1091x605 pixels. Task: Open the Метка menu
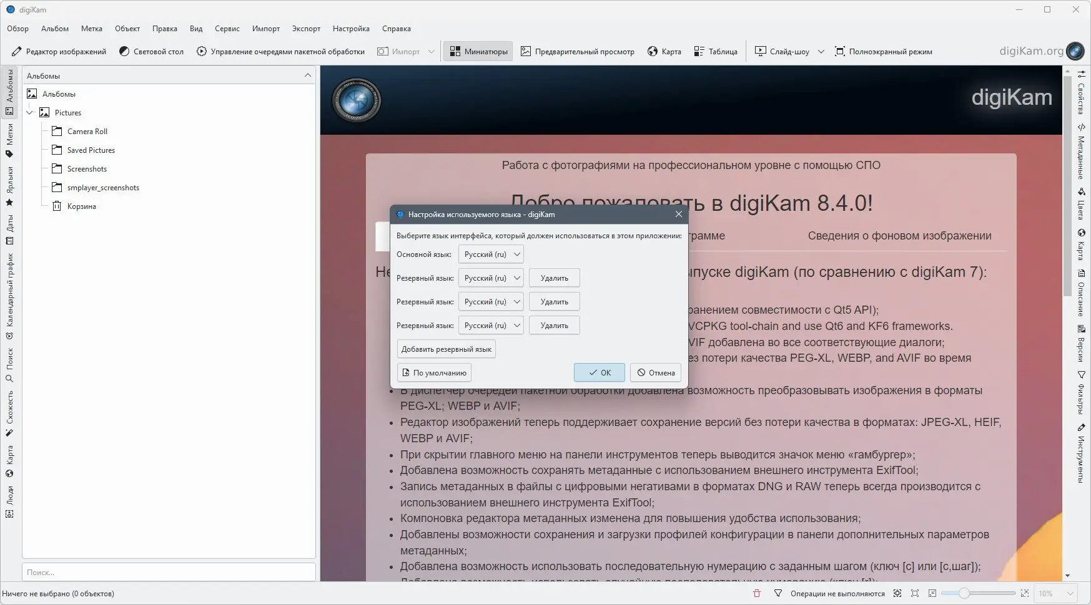point(92,29)
